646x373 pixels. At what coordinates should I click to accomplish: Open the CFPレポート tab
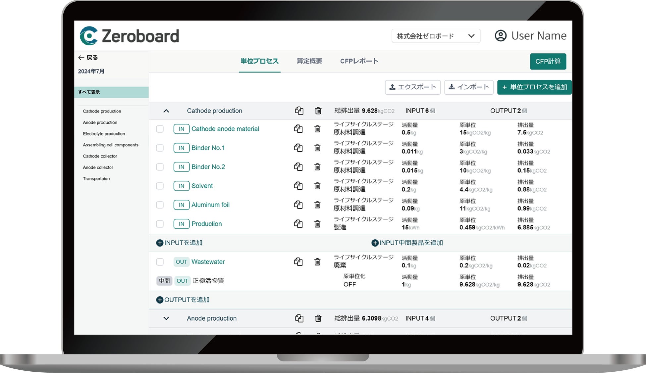point(359,61)
